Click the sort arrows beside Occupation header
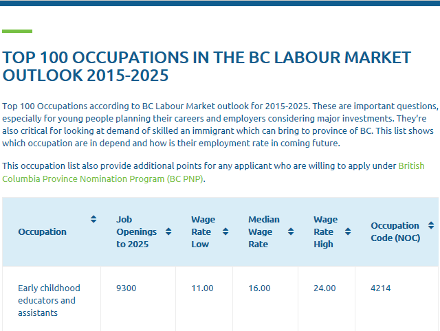 tap(93, 219)
